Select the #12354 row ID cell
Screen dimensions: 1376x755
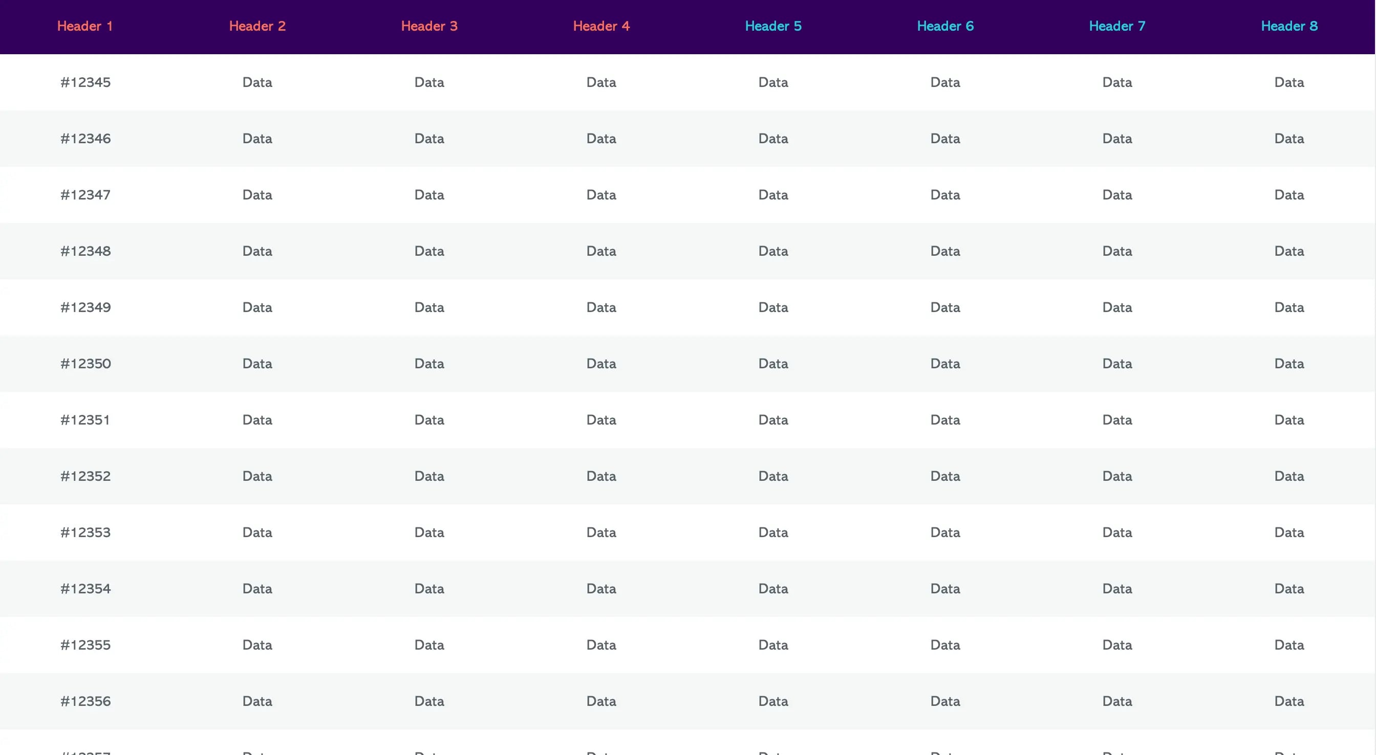point(85,588)
